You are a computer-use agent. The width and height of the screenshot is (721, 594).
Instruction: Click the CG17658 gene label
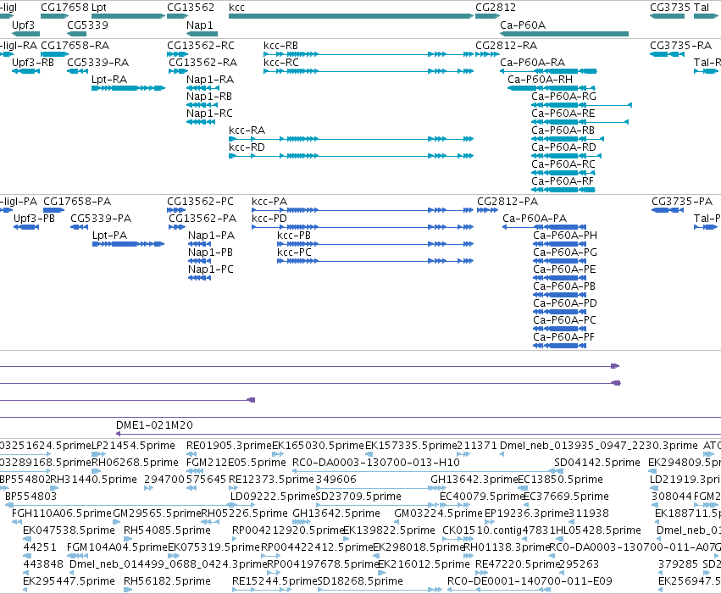[64, 8]
